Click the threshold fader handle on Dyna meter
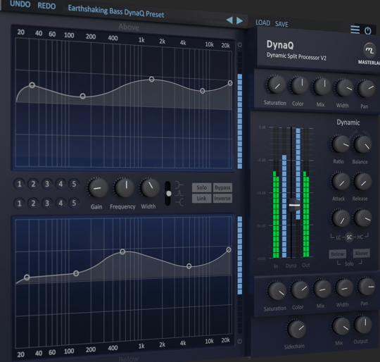Viewport: 380px width, 362px height. [294, 205]
